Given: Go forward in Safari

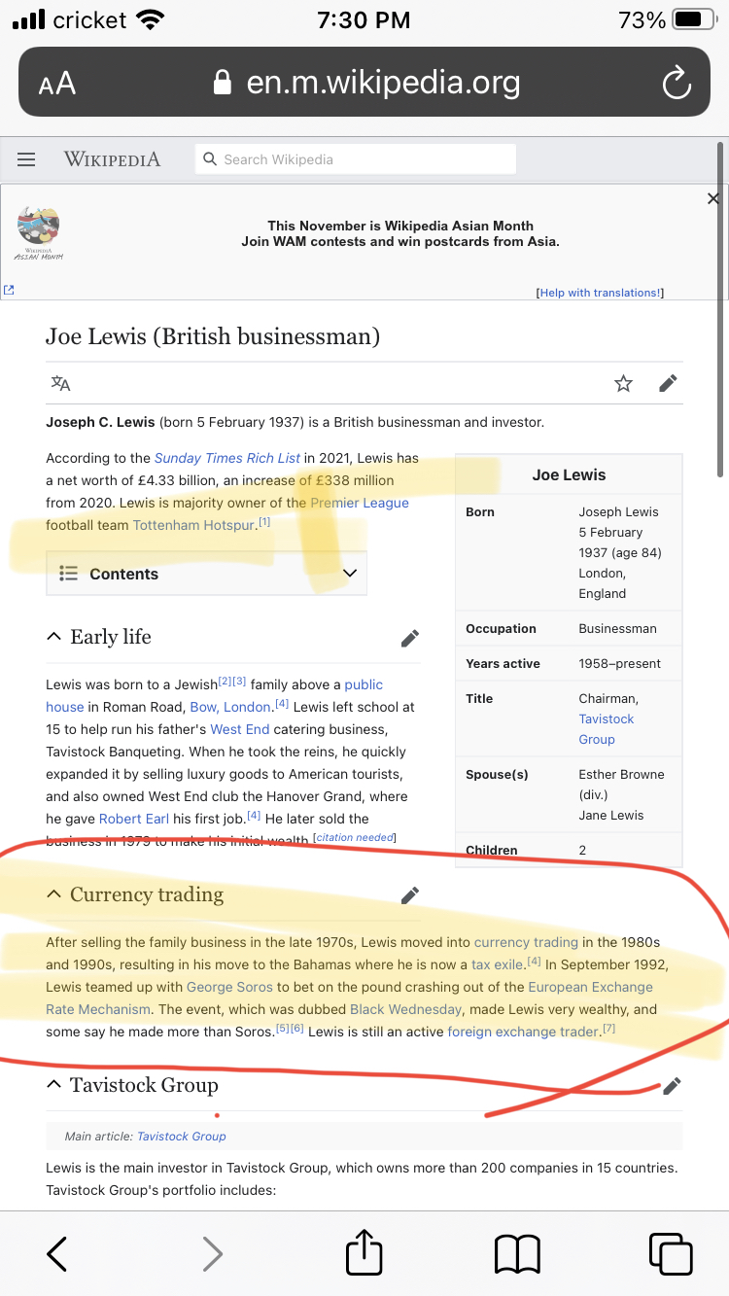Looking at the screenshot, I should pyautogui.click(x=212, y=1253).
